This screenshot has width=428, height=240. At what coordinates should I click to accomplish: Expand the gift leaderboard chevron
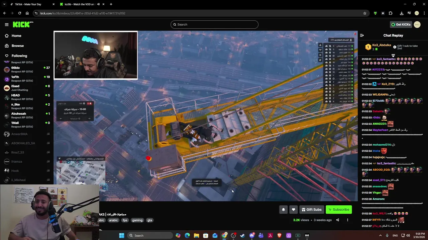pyautogui.click(x=393, y=55)
